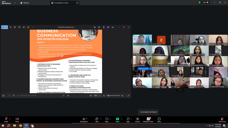Open Windows taskbar Search
The width and height of the screenshot is (228, 128).
coord(9,126)
